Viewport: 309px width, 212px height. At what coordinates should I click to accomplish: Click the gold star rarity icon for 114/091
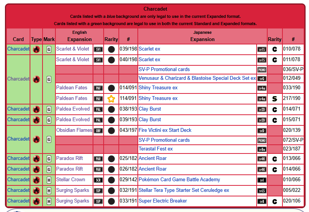coord(111,99)
